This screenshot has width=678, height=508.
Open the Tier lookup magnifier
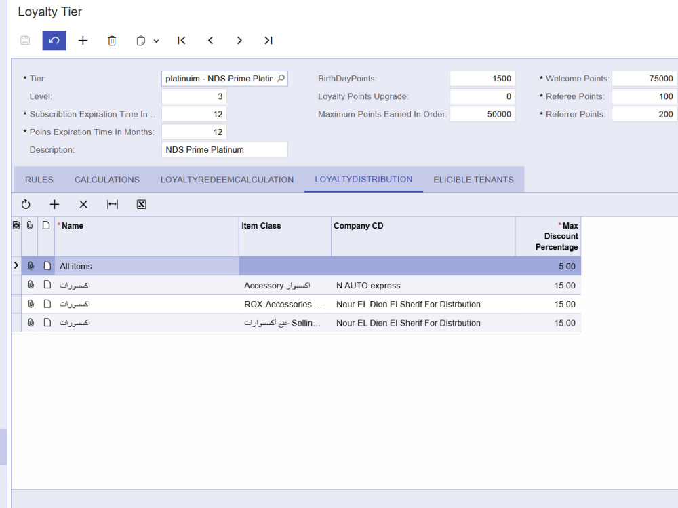(281, 78)
